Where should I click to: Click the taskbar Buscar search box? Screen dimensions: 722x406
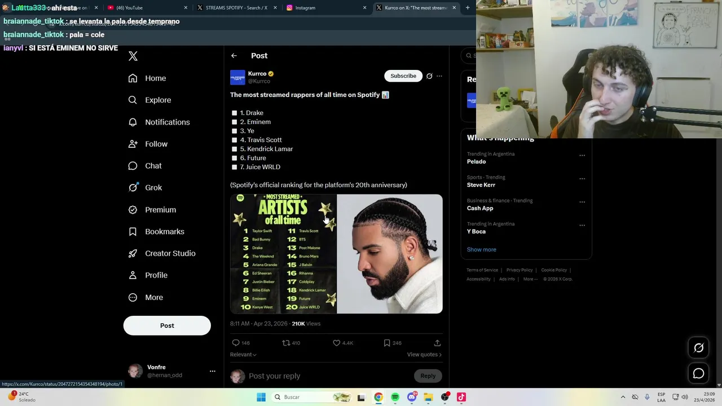point(312,397)
